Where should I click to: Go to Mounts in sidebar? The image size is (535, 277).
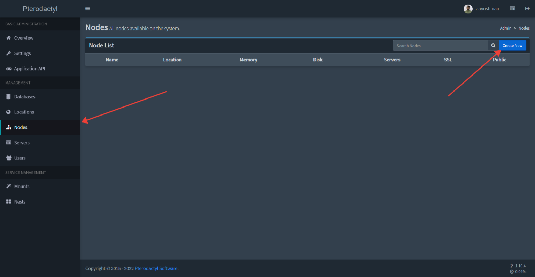(22, 187)
